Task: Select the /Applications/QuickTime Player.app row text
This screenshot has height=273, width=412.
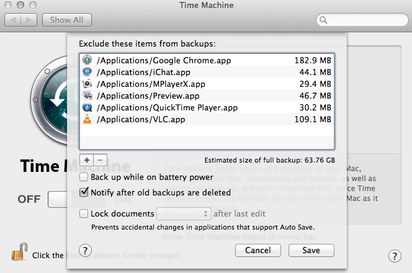Action: click(167, 107)
